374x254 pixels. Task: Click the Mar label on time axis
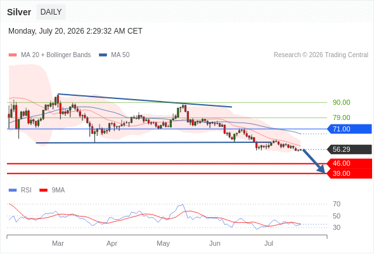tap(58, 243)
